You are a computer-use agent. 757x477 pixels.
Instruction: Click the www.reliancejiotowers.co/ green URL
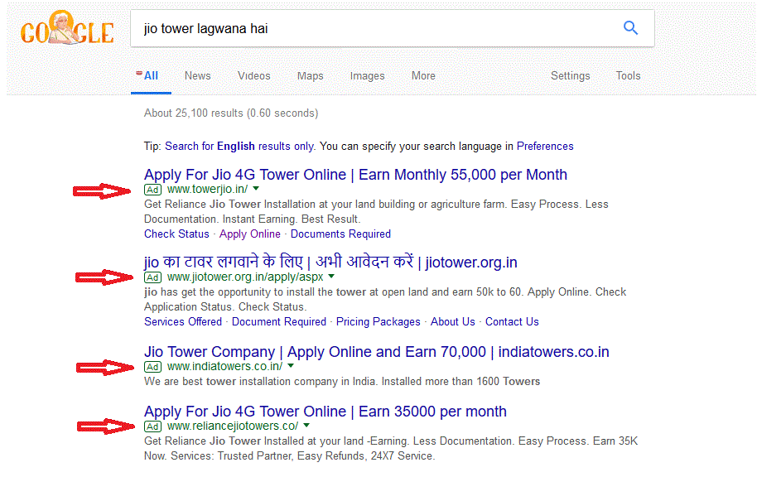click(233, 426)
